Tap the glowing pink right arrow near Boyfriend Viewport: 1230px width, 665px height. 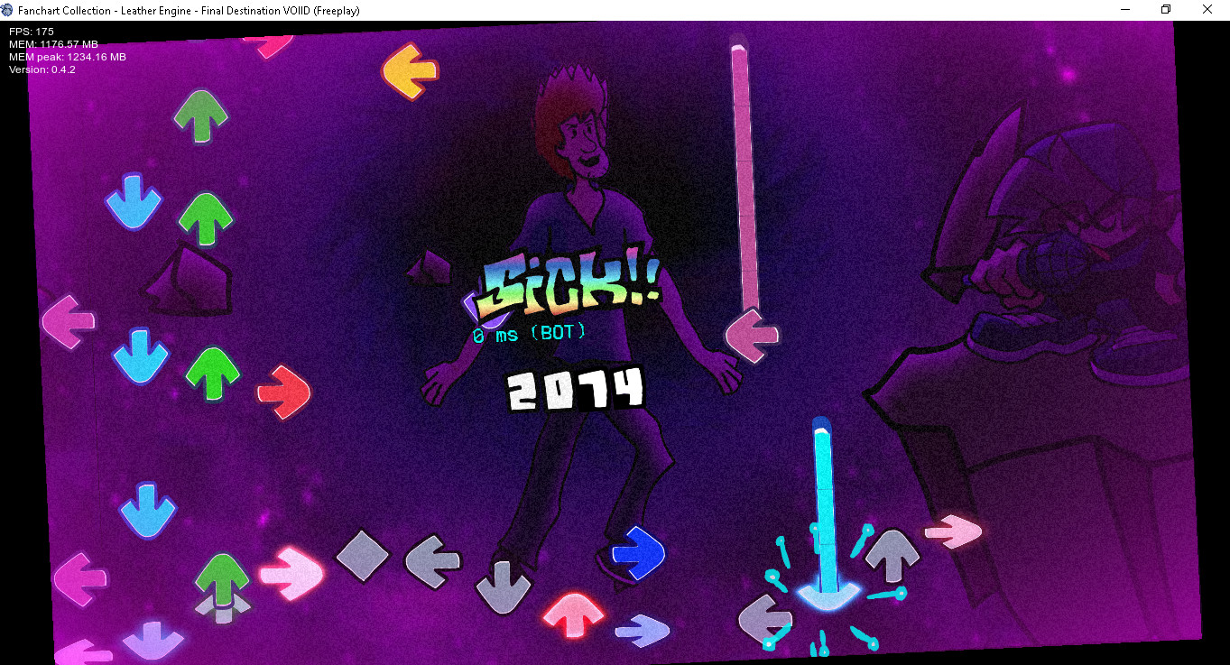(953, 531)
